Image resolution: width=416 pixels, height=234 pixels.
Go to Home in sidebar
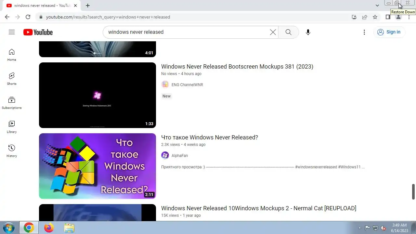point(12,55)
